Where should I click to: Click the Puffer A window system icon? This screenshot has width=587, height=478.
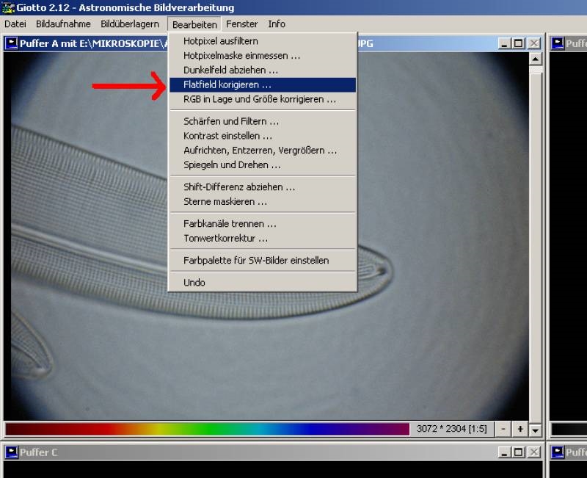click(11, 44)
